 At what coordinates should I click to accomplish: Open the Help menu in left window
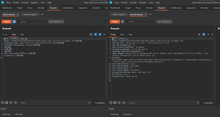click(49, 3)
